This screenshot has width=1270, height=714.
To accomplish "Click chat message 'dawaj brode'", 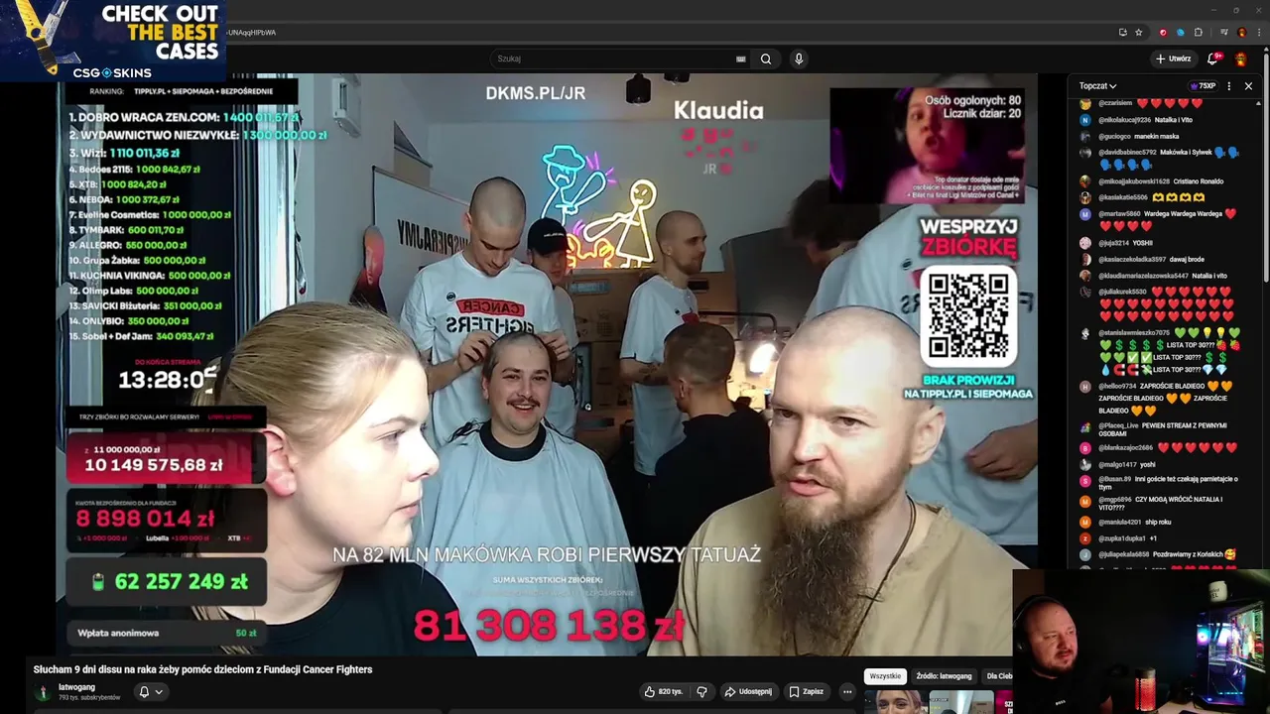I will point(1187,259).
